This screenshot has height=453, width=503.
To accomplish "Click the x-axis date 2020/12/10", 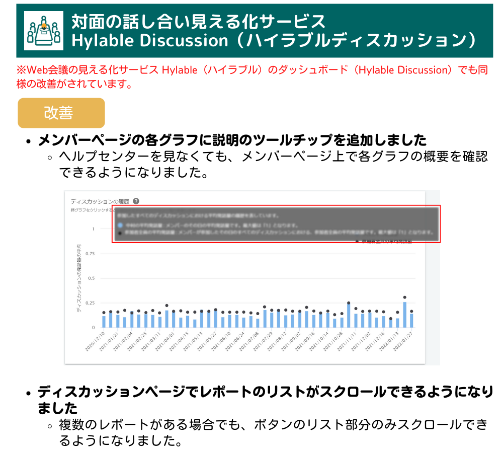I will pyautogui.click(x=95, y=342).
